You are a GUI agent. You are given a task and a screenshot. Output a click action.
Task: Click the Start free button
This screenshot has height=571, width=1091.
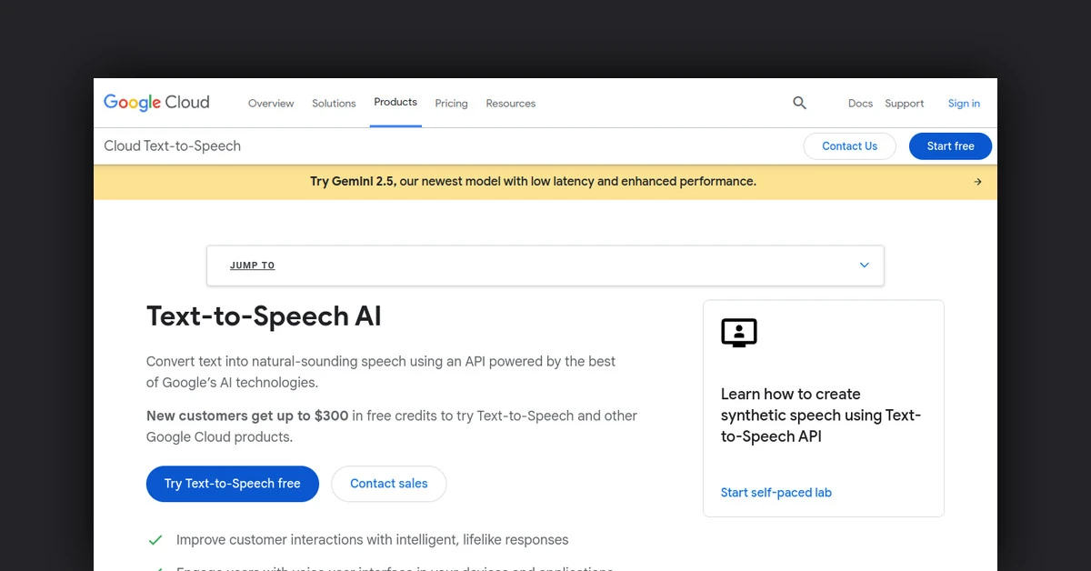tap(950, 145)
